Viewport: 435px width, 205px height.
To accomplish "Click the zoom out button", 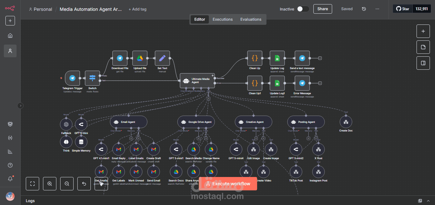I will pos(67,184).
